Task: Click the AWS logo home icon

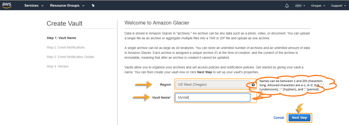Action: click(7, 6)
